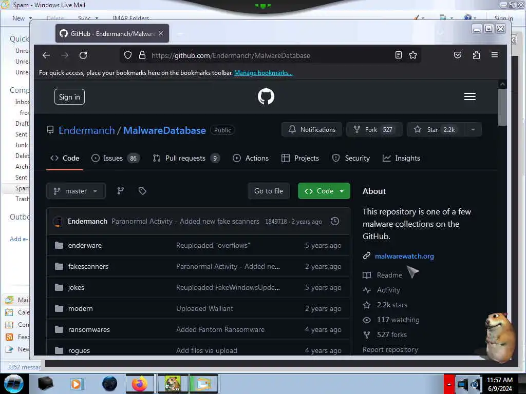This screenshot has width=526, height=394.
Task: Open commit history clock icon
Action: [x=335, y=221]
